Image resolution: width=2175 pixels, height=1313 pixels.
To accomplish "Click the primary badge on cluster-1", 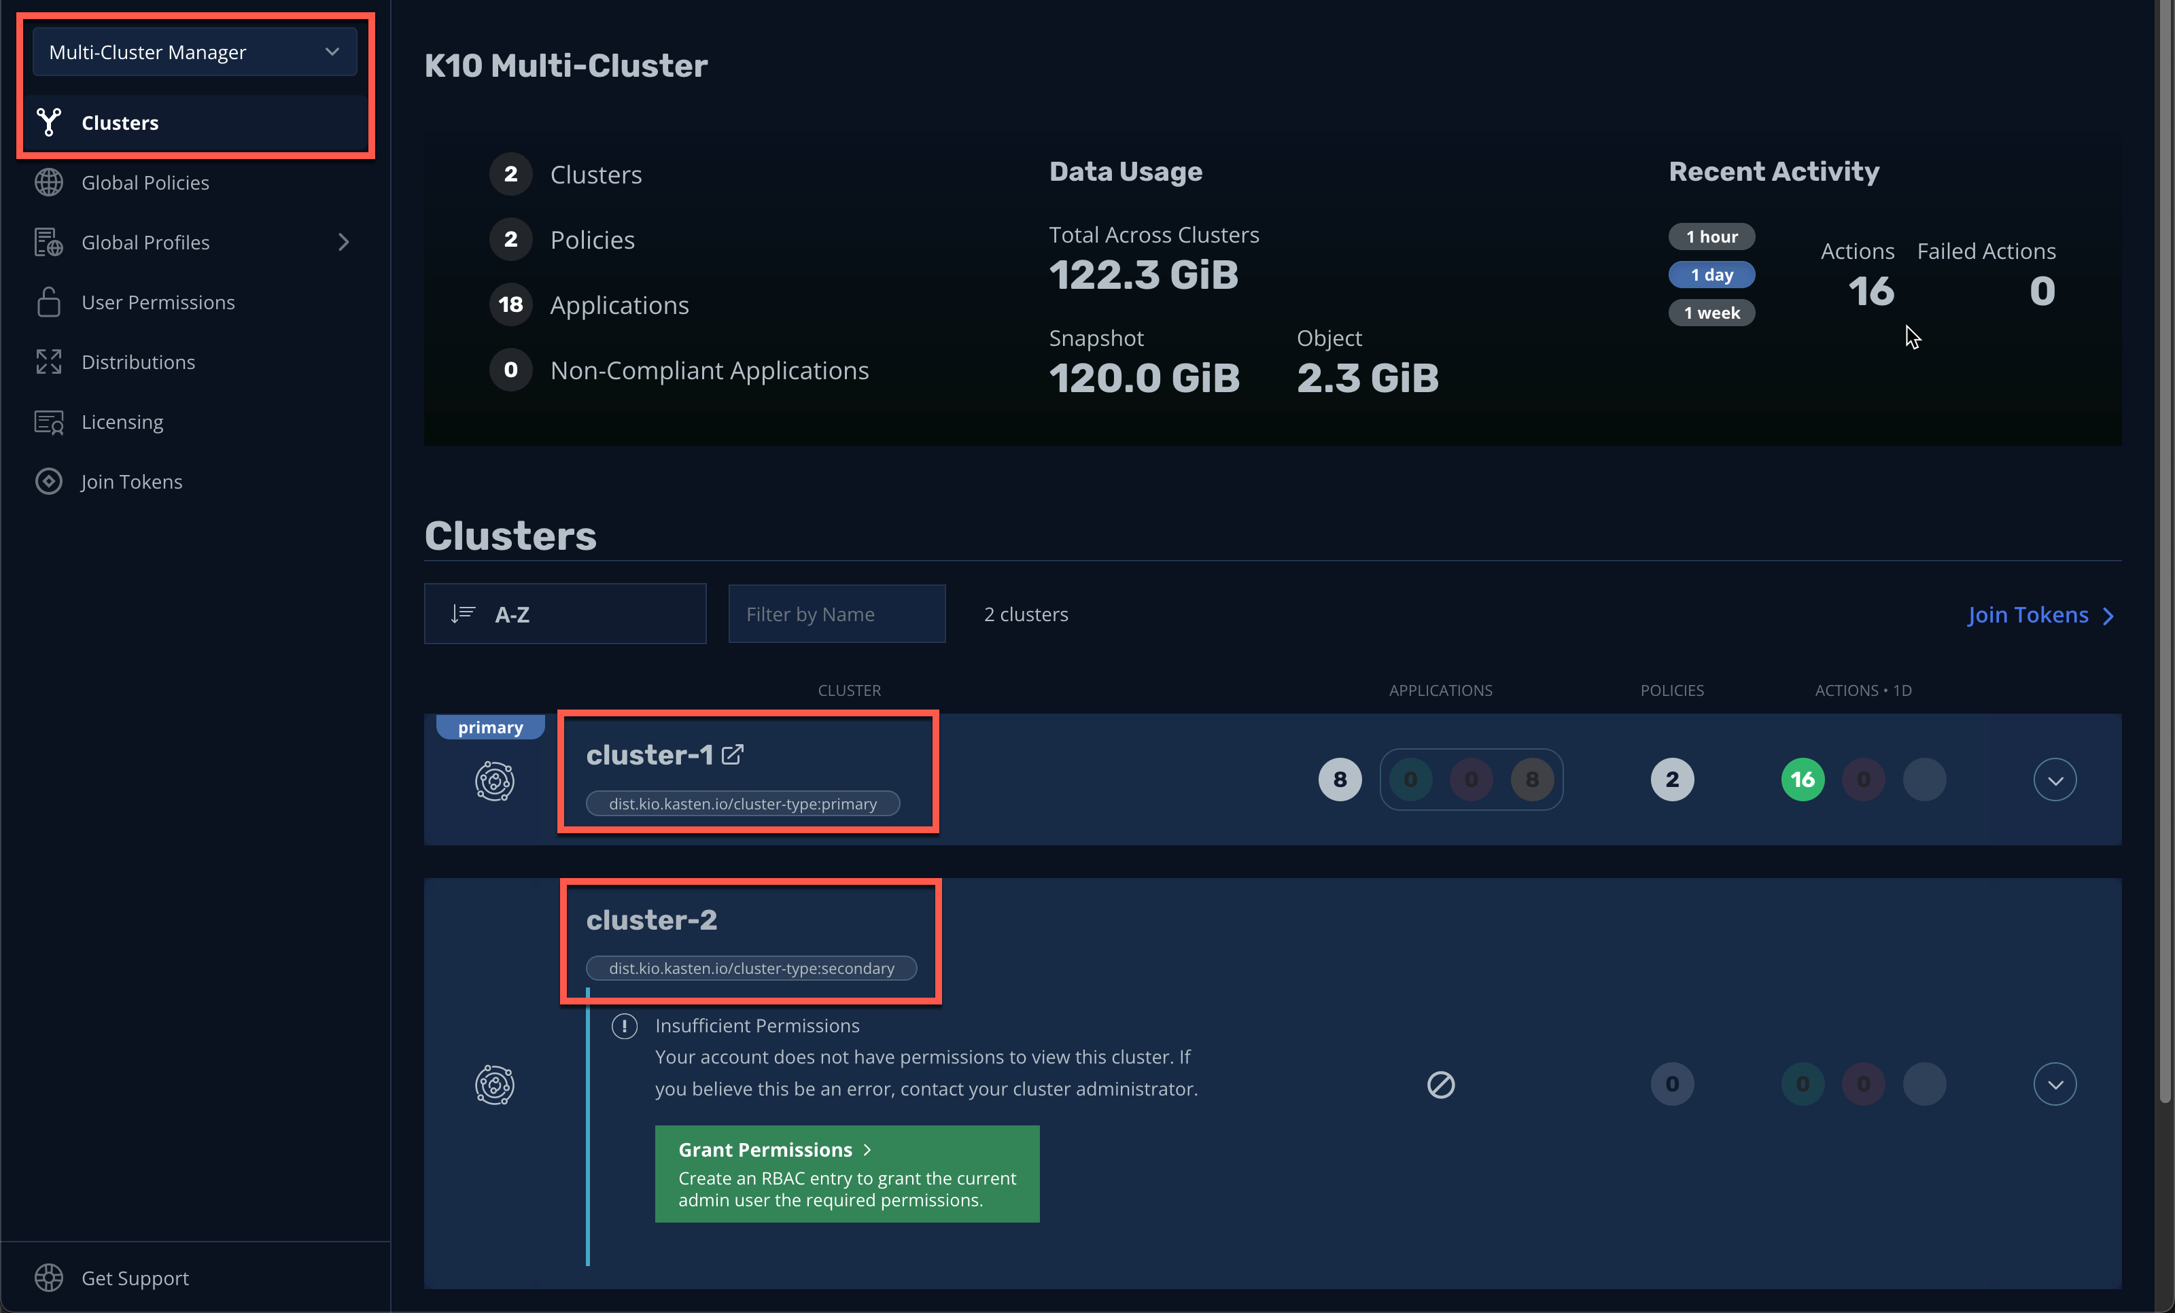I will [x=490, y=727].
